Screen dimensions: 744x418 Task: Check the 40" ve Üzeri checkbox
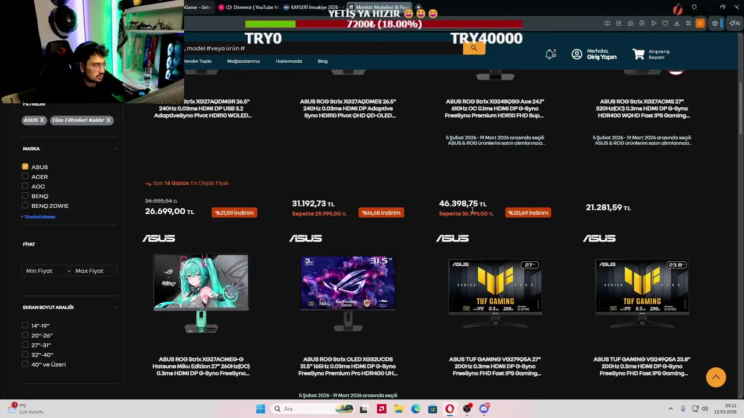point(25,364)
